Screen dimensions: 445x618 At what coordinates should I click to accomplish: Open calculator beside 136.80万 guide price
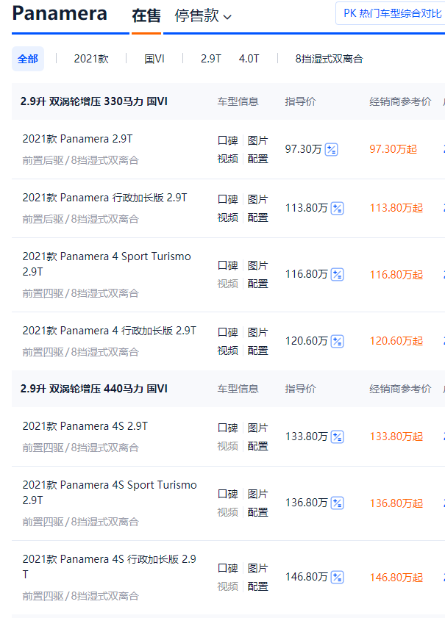338,503
